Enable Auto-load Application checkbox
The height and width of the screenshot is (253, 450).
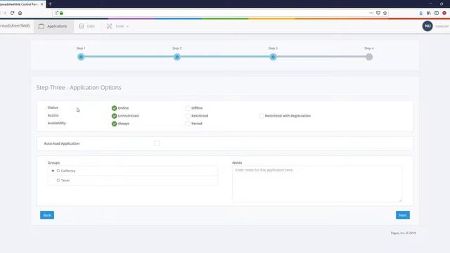[157, 143]
